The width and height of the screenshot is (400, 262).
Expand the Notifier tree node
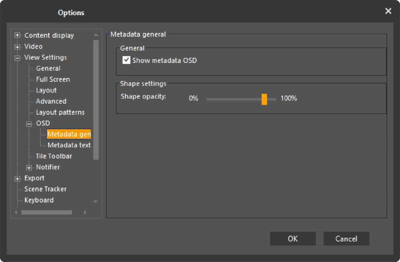click(x=29, y=167)
